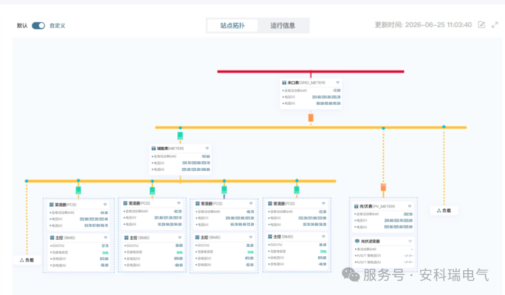505x295 pixels.
Task: Click the 主控 BMS icon with SOC 38.80
Action: click(x=126, y=238)
